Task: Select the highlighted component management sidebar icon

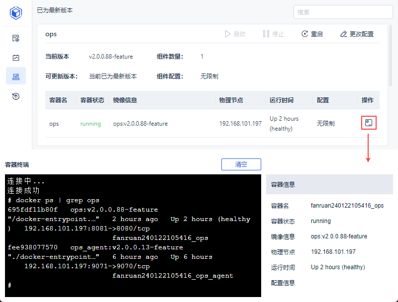Action: point(16,77)
